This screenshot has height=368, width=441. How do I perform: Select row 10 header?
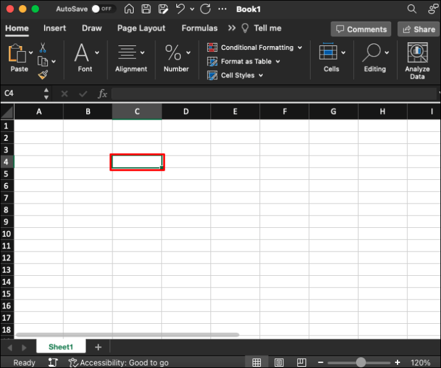(7, 234)
